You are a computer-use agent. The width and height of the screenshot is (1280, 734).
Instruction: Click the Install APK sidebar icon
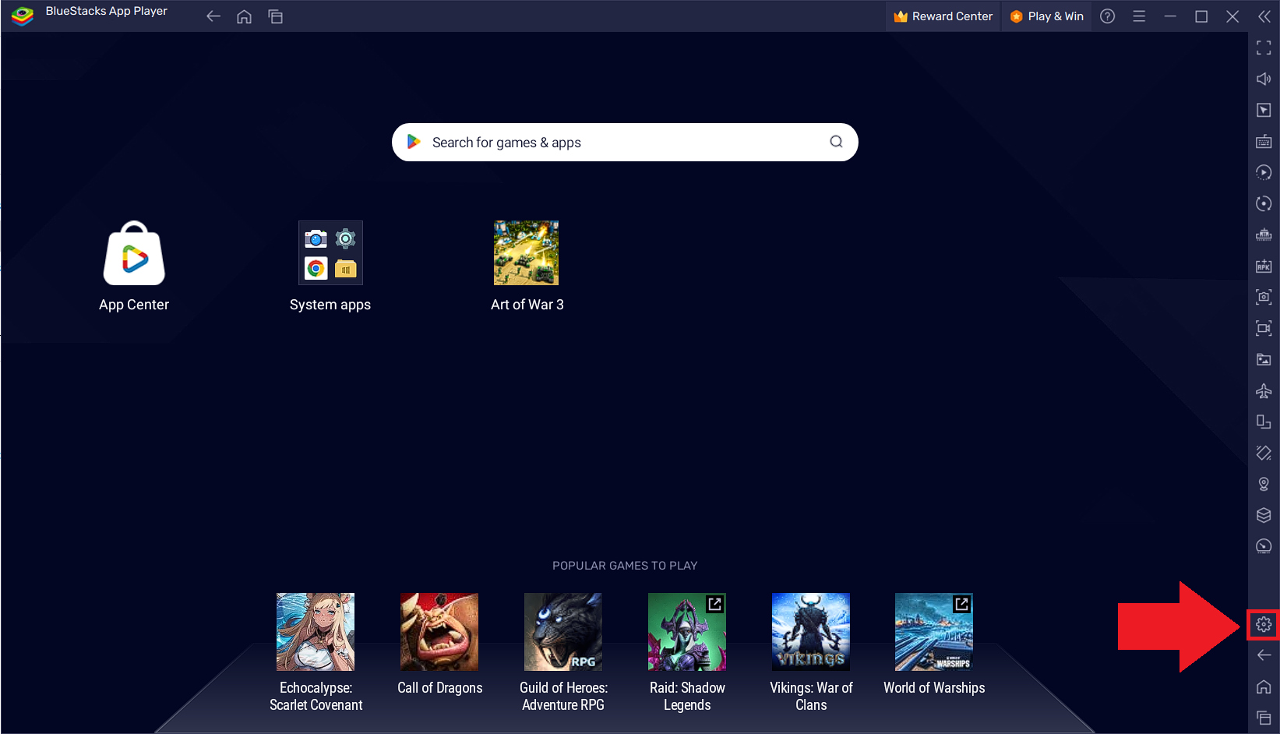[1264, 266]
